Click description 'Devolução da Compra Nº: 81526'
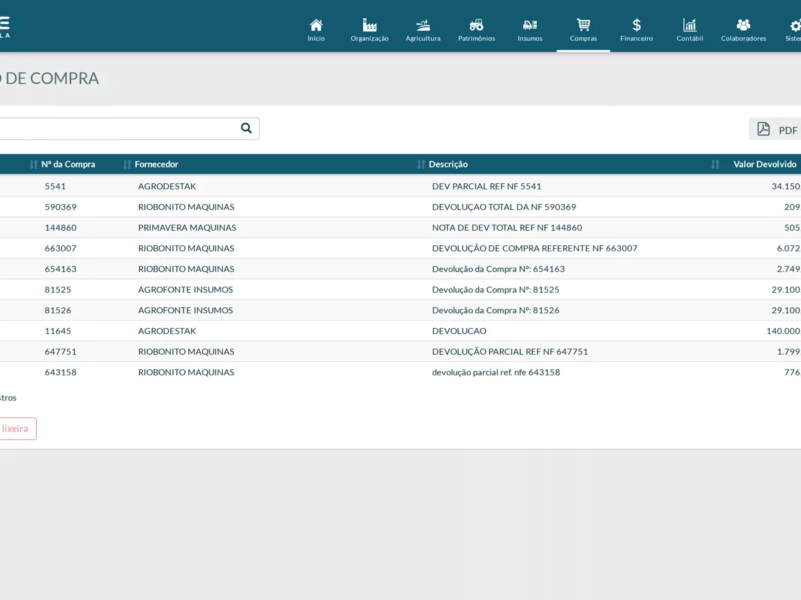Screen dimensions: 801x600 point(496,310)
